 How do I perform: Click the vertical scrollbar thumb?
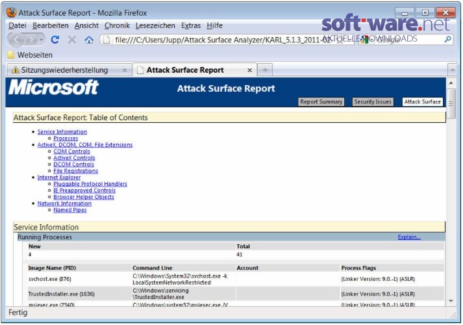coord(451,104)
